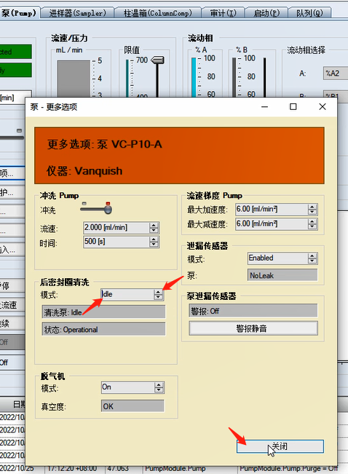The height and width of the screenshot is (474, 348).
Task: Open the 流动相选择 A: %A2 dropdown
Action: (x=336, y=73)
